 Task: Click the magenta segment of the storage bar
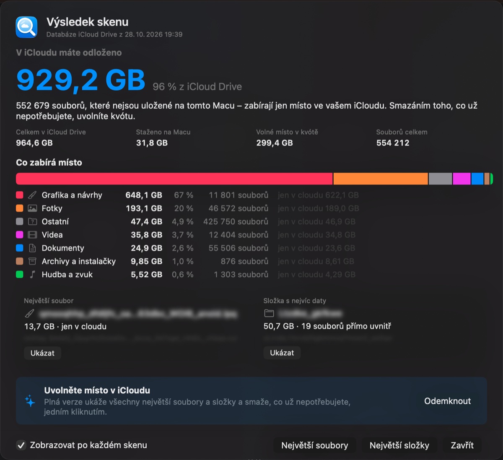(x=462, y=179)
